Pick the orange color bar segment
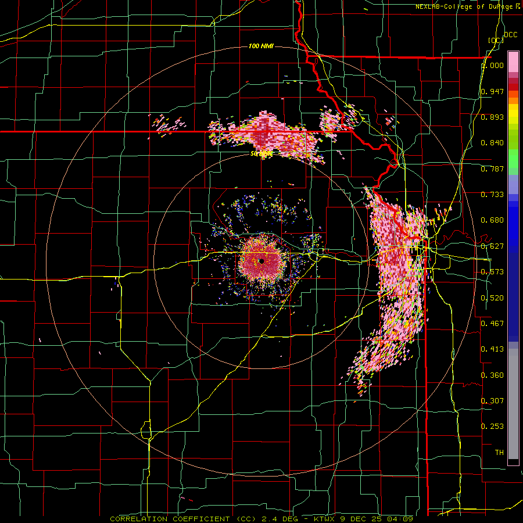The image size is (523, 523). point(513,101)
